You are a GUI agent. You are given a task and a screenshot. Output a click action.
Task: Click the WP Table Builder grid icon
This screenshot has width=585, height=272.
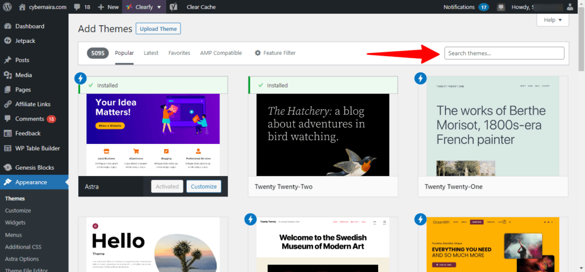coord(7,148)
